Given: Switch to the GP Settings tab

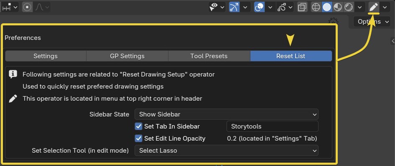Looking at the screenshot, I should [127, 56].
